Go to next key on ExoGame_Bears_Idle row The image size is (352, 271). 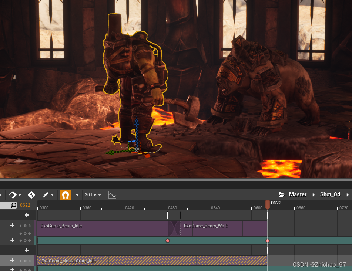tap(29, 226)
